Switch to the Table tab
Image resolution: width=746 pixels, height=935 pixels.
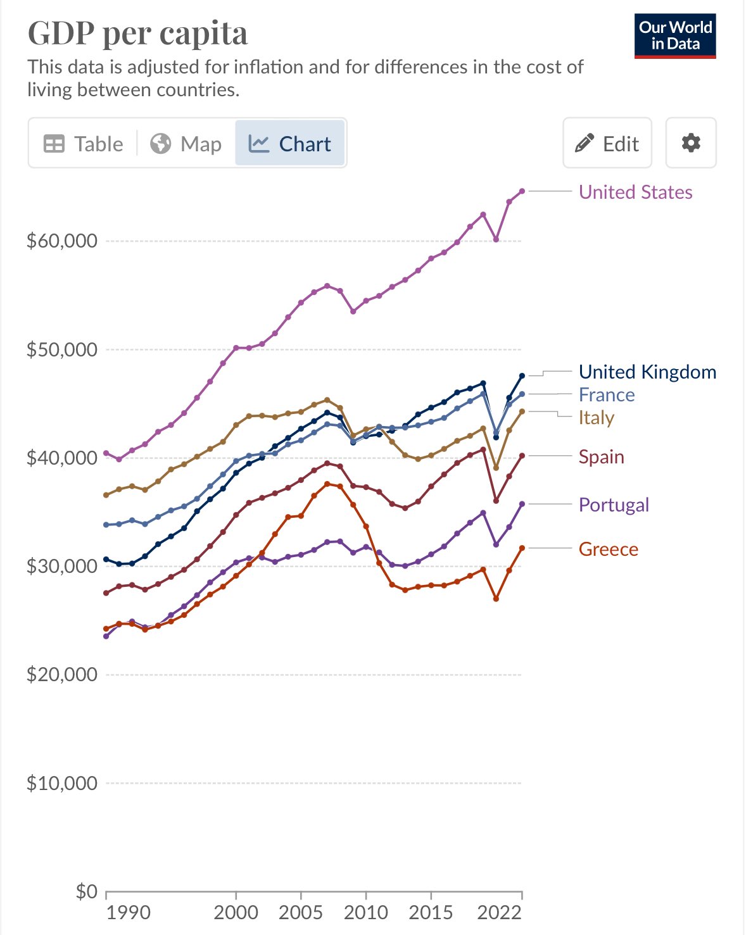(83, 144)
